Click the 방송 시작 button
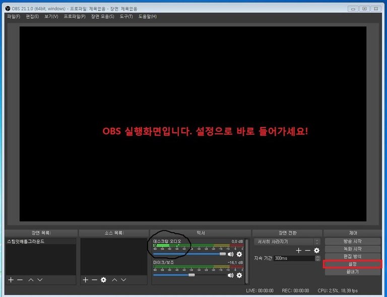 tap(353, 241)
